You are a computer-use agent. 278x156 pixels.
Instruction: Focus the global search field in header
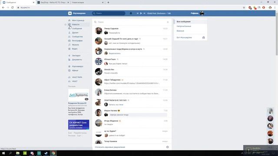click(109, 13)
